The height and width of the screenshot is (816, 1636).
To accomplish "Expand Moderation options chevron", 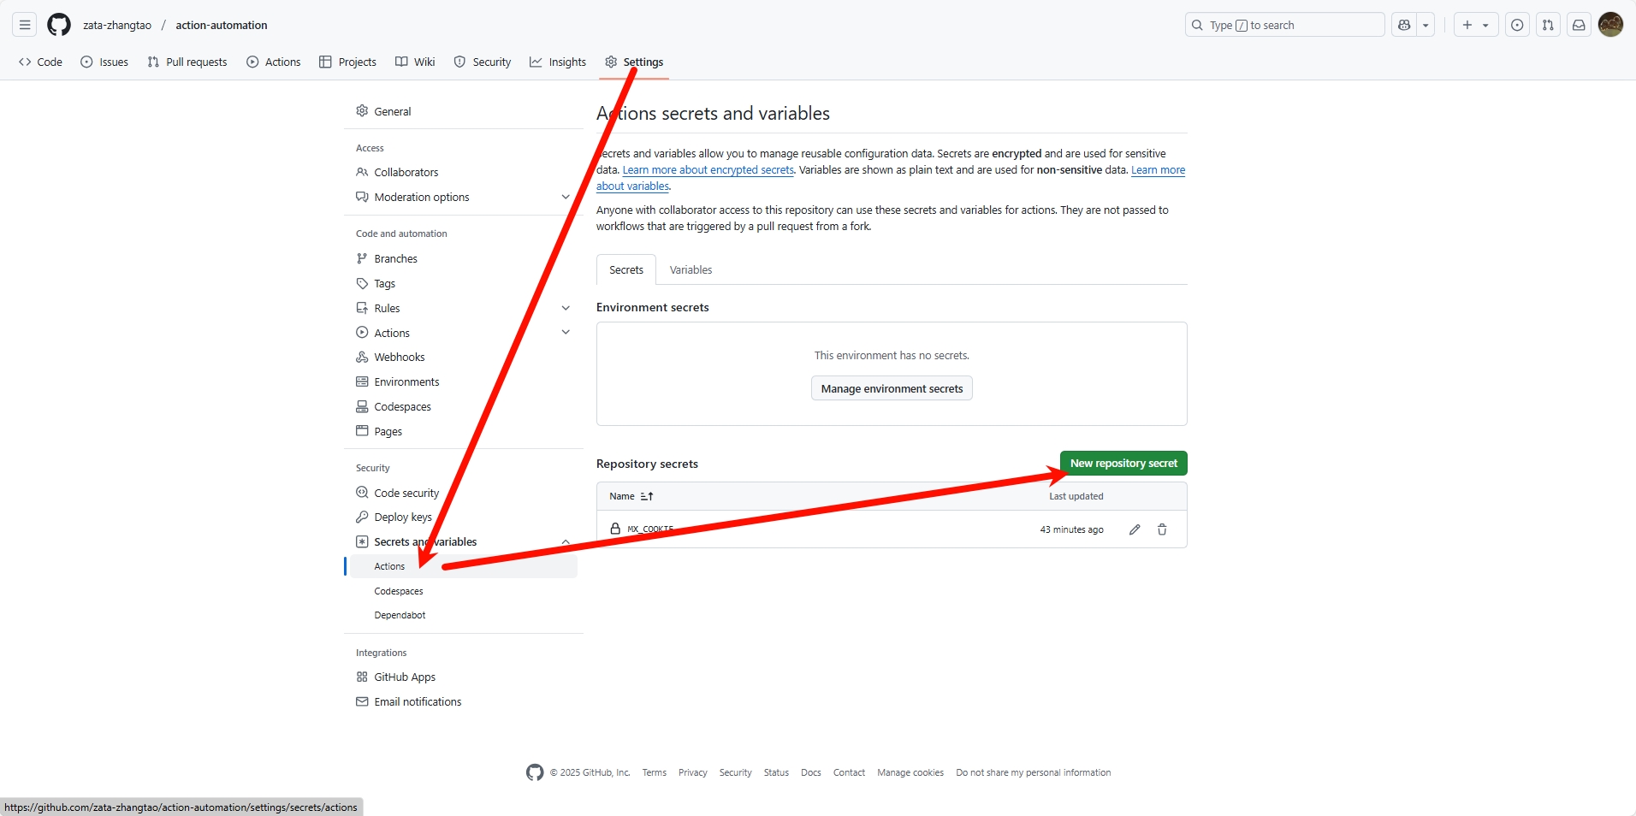I will pyautogui.click(x=566, y=197).
